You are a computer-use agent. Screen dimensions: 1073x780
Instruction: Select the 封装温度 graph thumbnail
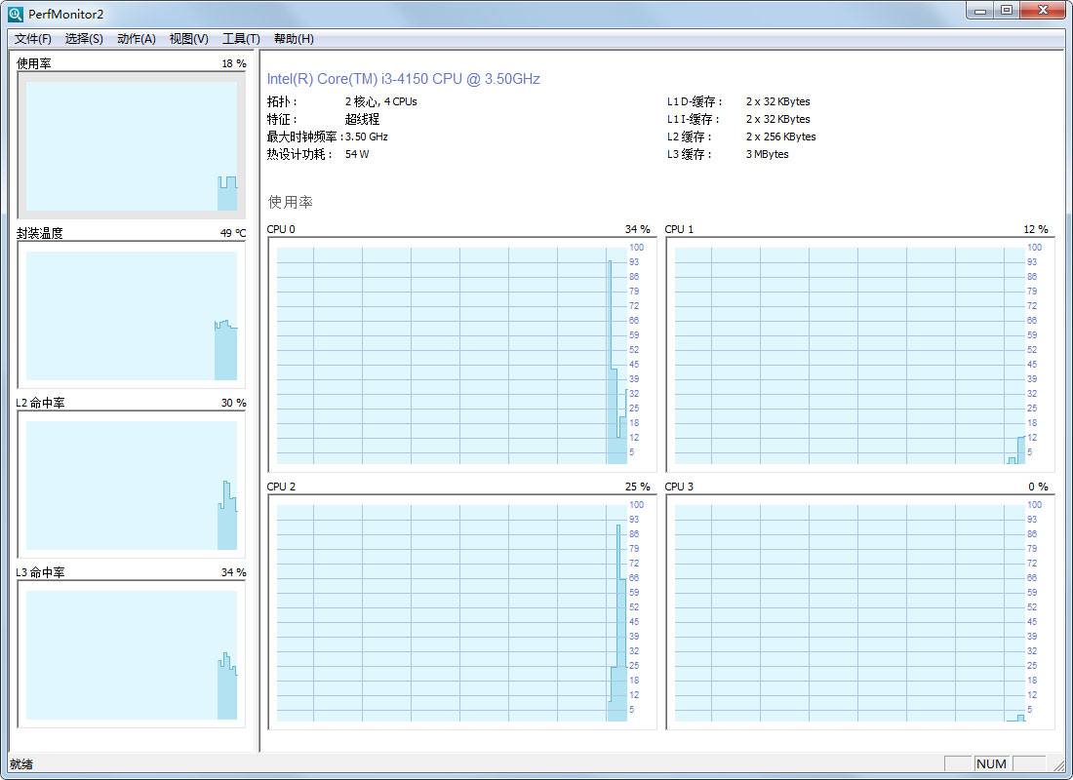pyautogui.click(x=131, y=315)
